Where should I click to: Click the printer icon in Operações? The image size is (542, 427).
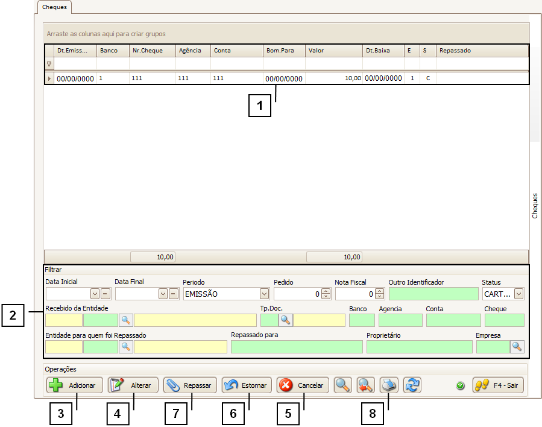click(389, 385)
